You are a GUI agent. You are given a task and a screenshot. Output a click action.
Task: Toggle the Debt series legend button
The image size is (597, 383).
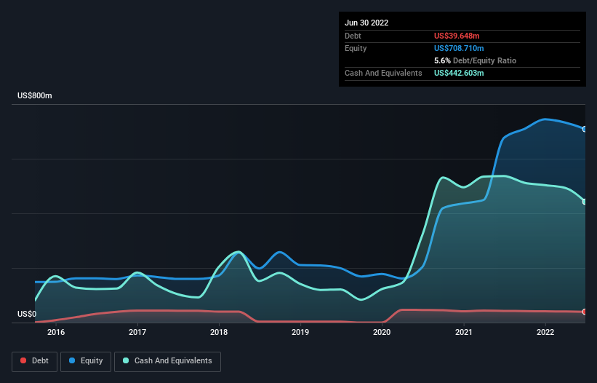[x=34, y=361]
